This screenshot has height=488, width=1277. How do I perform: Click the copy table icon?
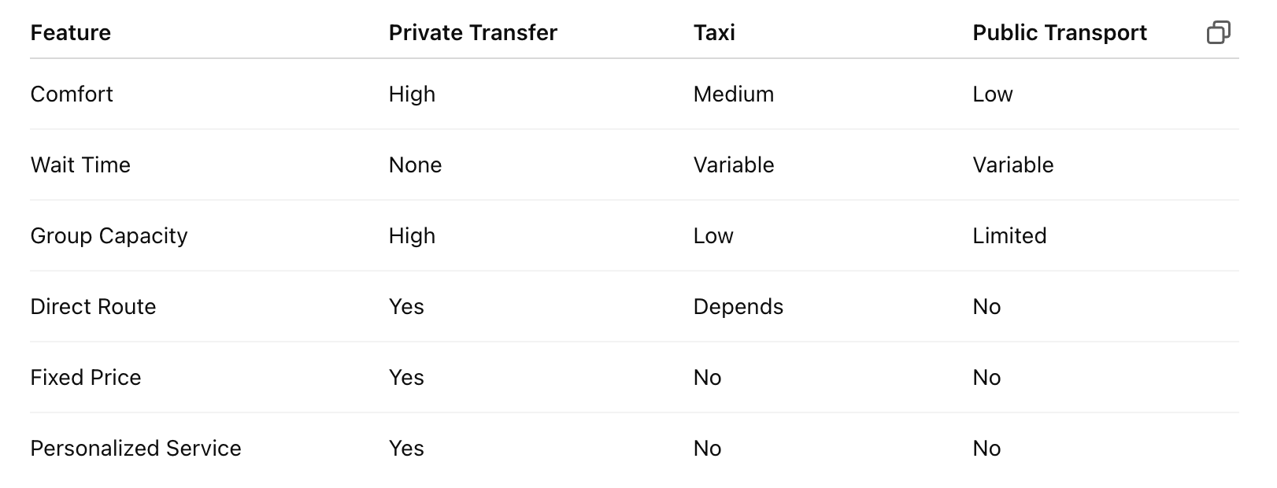[x=1218, y=32]
